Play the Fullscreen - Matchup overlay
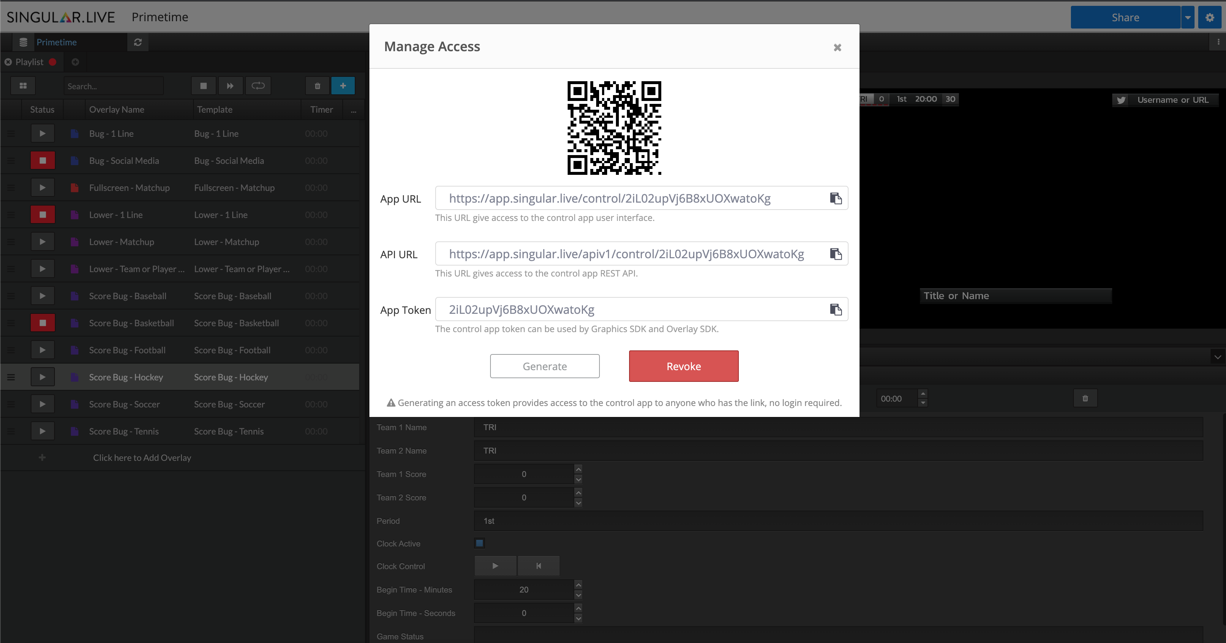The width and height of the screenshot is (1226, 643). 42,188
